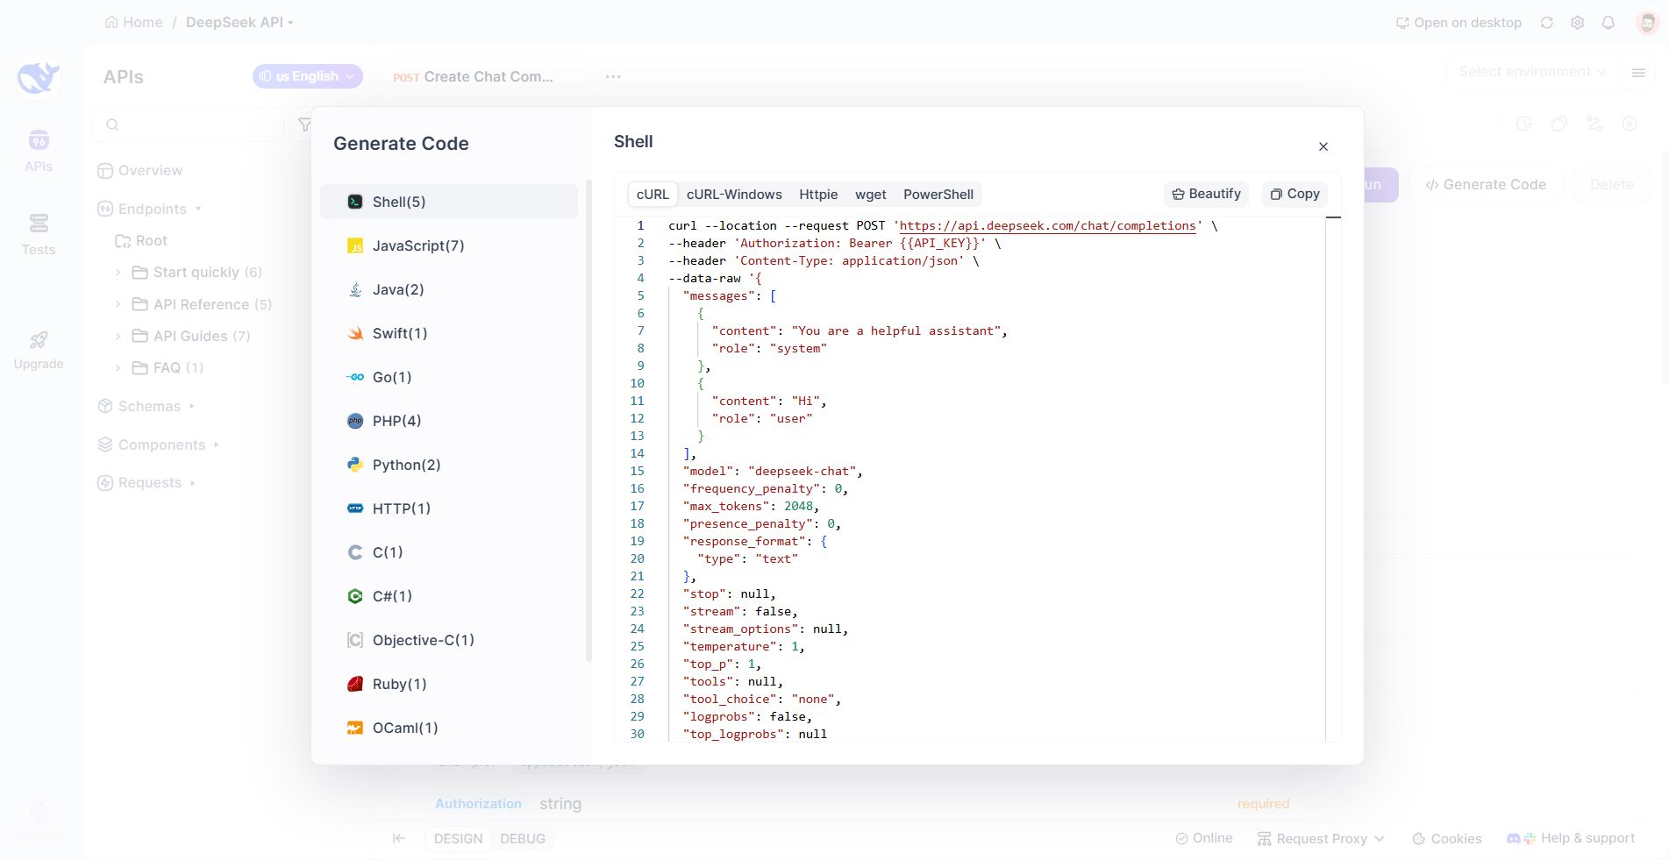Select Swift(1) language option
This screenshot has height=860, width=1669.
(448, 333)
